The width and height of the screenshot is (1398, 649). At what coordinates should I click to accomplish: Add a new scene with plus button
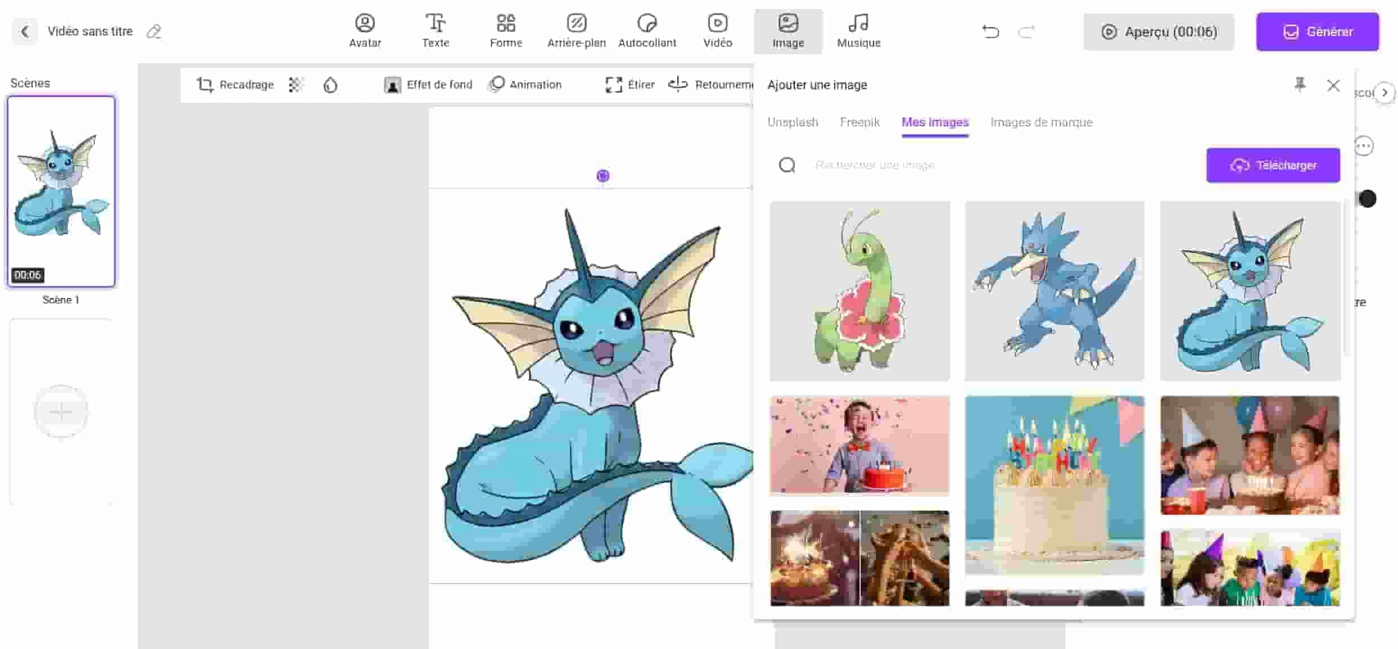[x=61, y=411]
